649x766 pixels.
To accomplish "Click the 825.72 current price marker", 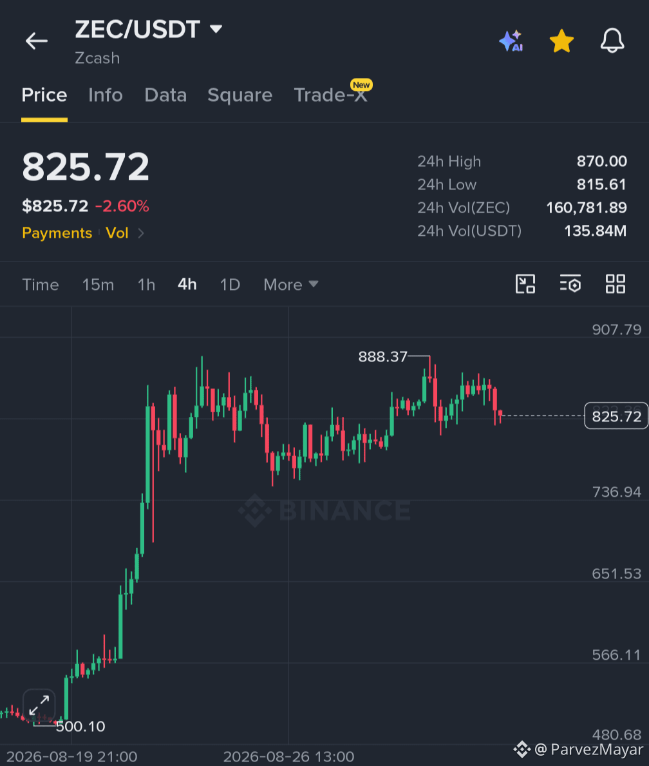I will (616, 416).
